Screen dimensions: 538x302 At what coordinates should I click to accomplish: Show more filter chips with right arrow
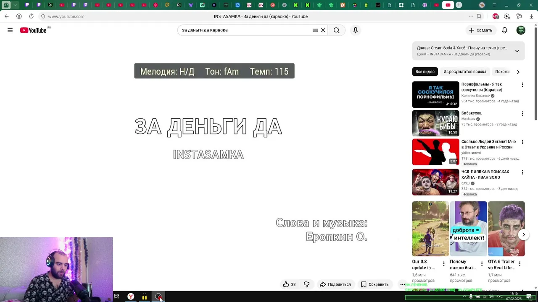[518, 72]
